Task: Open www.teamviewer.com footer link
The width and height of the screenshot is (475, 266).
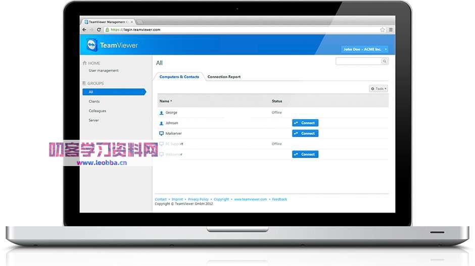Action: 251,199
